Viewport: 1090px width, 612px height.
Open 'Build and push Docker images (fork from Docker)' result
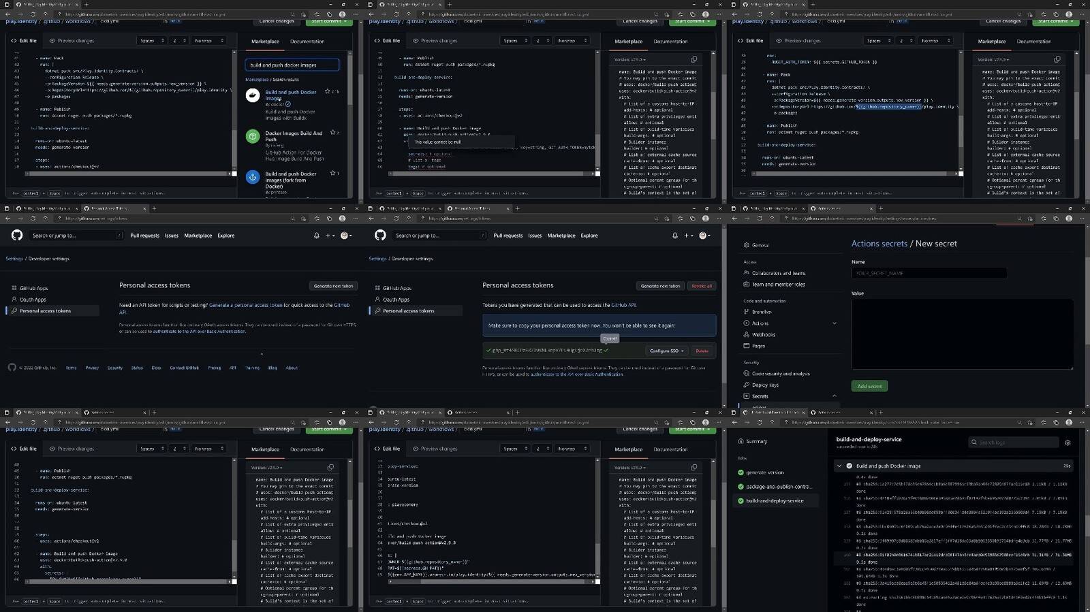(291, 180)
